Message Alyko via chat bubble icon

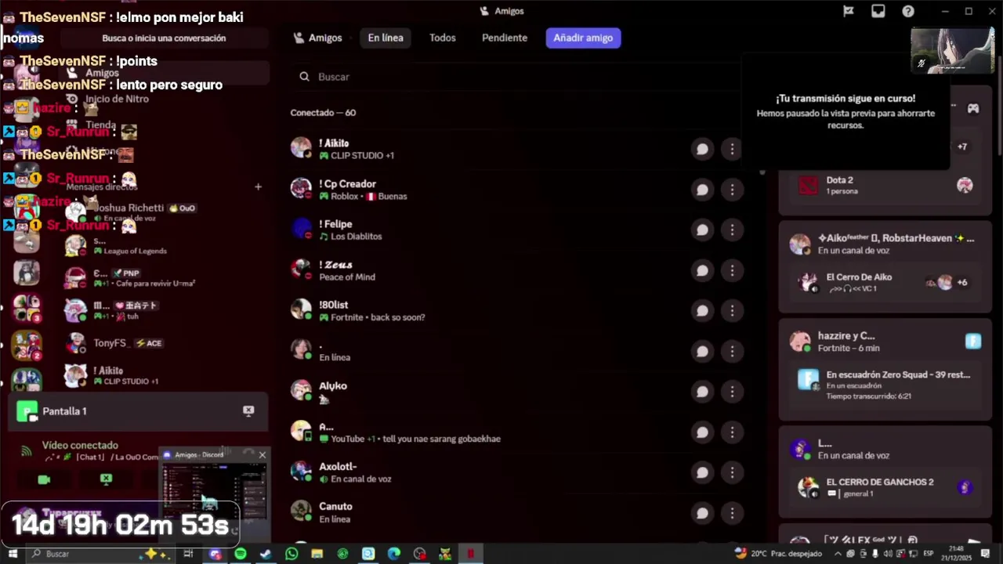pos(702,392)
